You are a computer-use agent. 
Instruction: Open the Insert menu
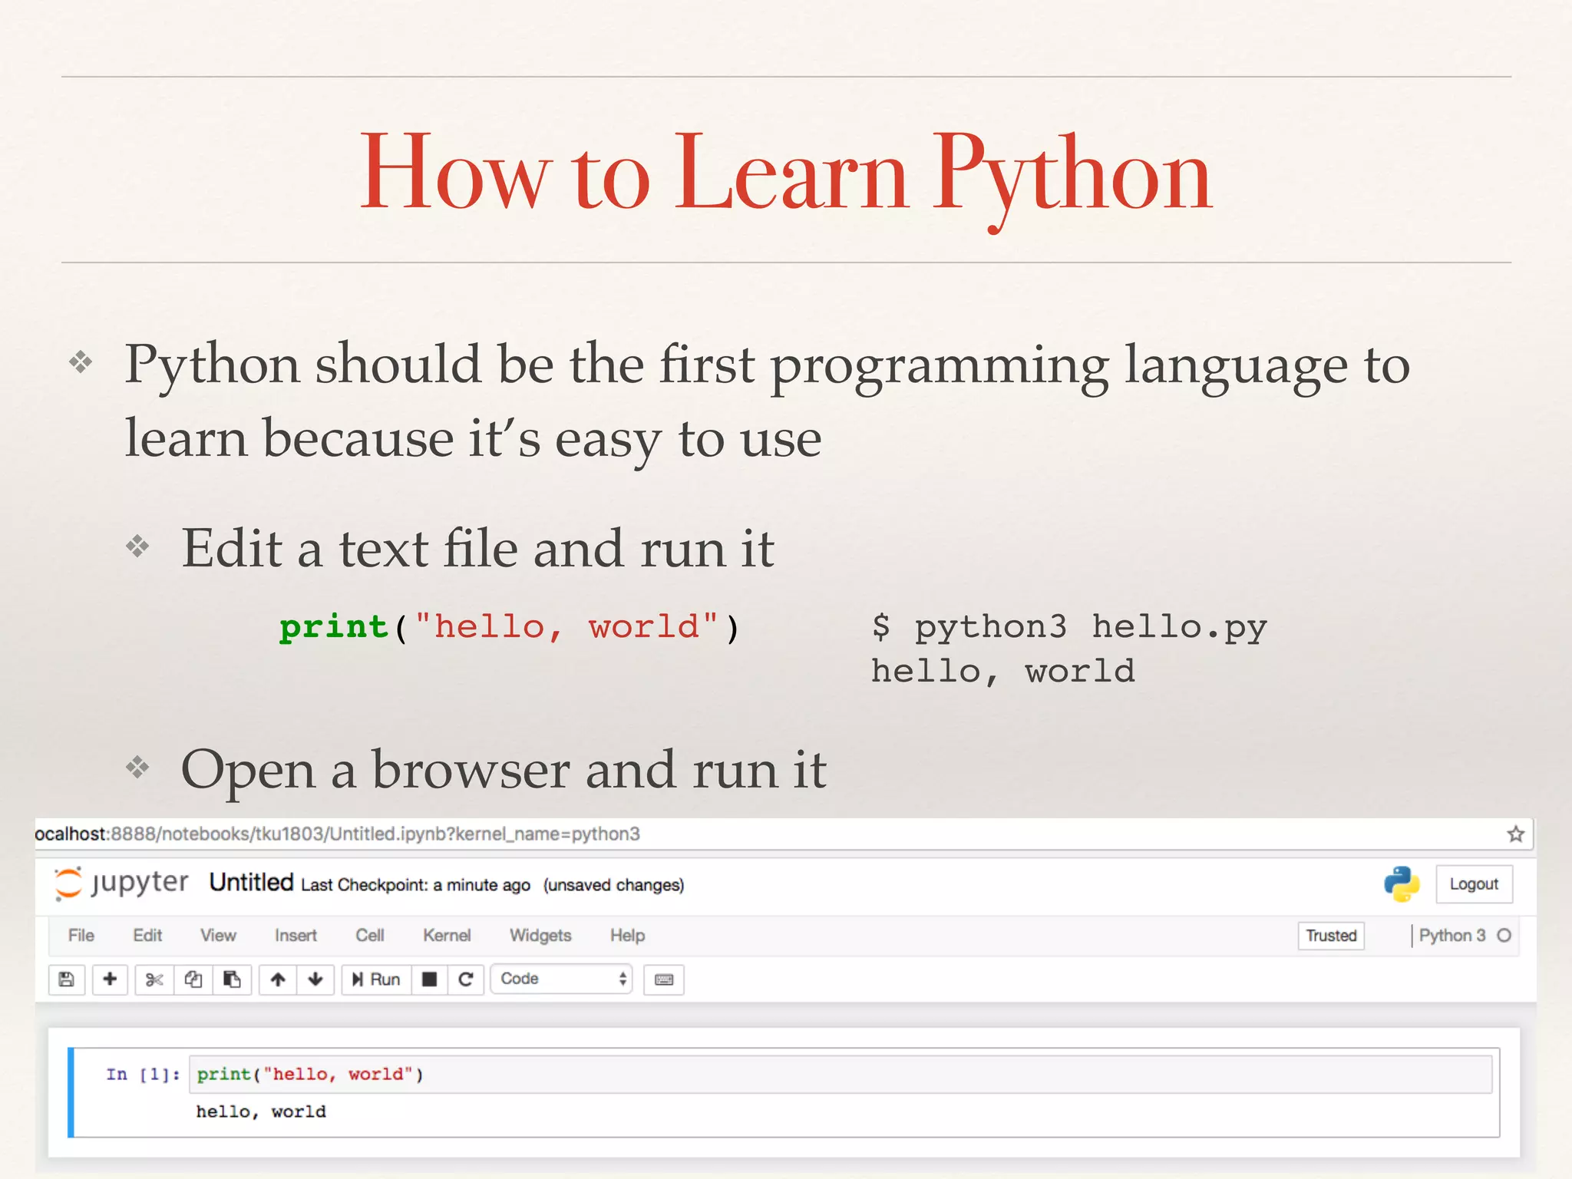[296, 936]
